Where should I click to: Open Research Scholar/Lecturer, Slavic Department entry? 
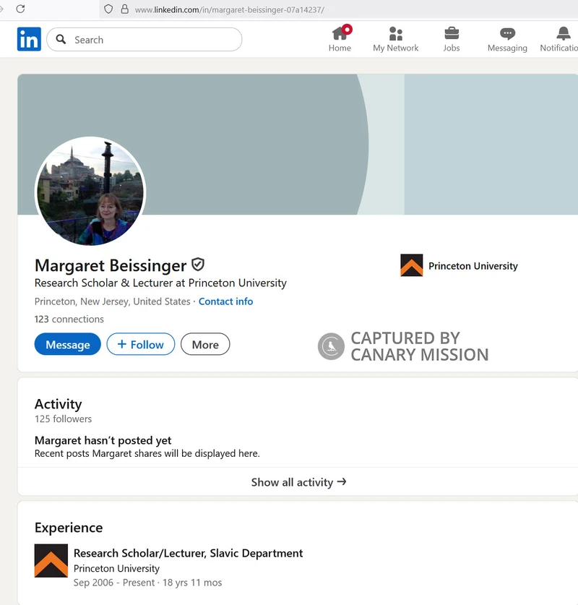coord(188,553)
